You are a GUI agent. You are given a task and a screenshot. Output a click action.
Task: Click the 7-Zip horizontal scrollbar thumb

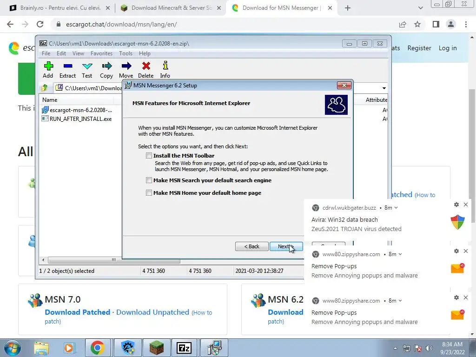point(114,260)
